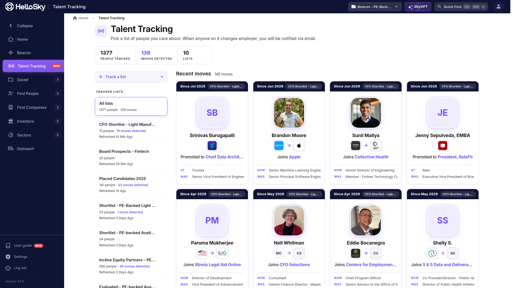Click the plus icon in Track a list
The width and height of the screenshot is (513, 288).
pos(101,77)
